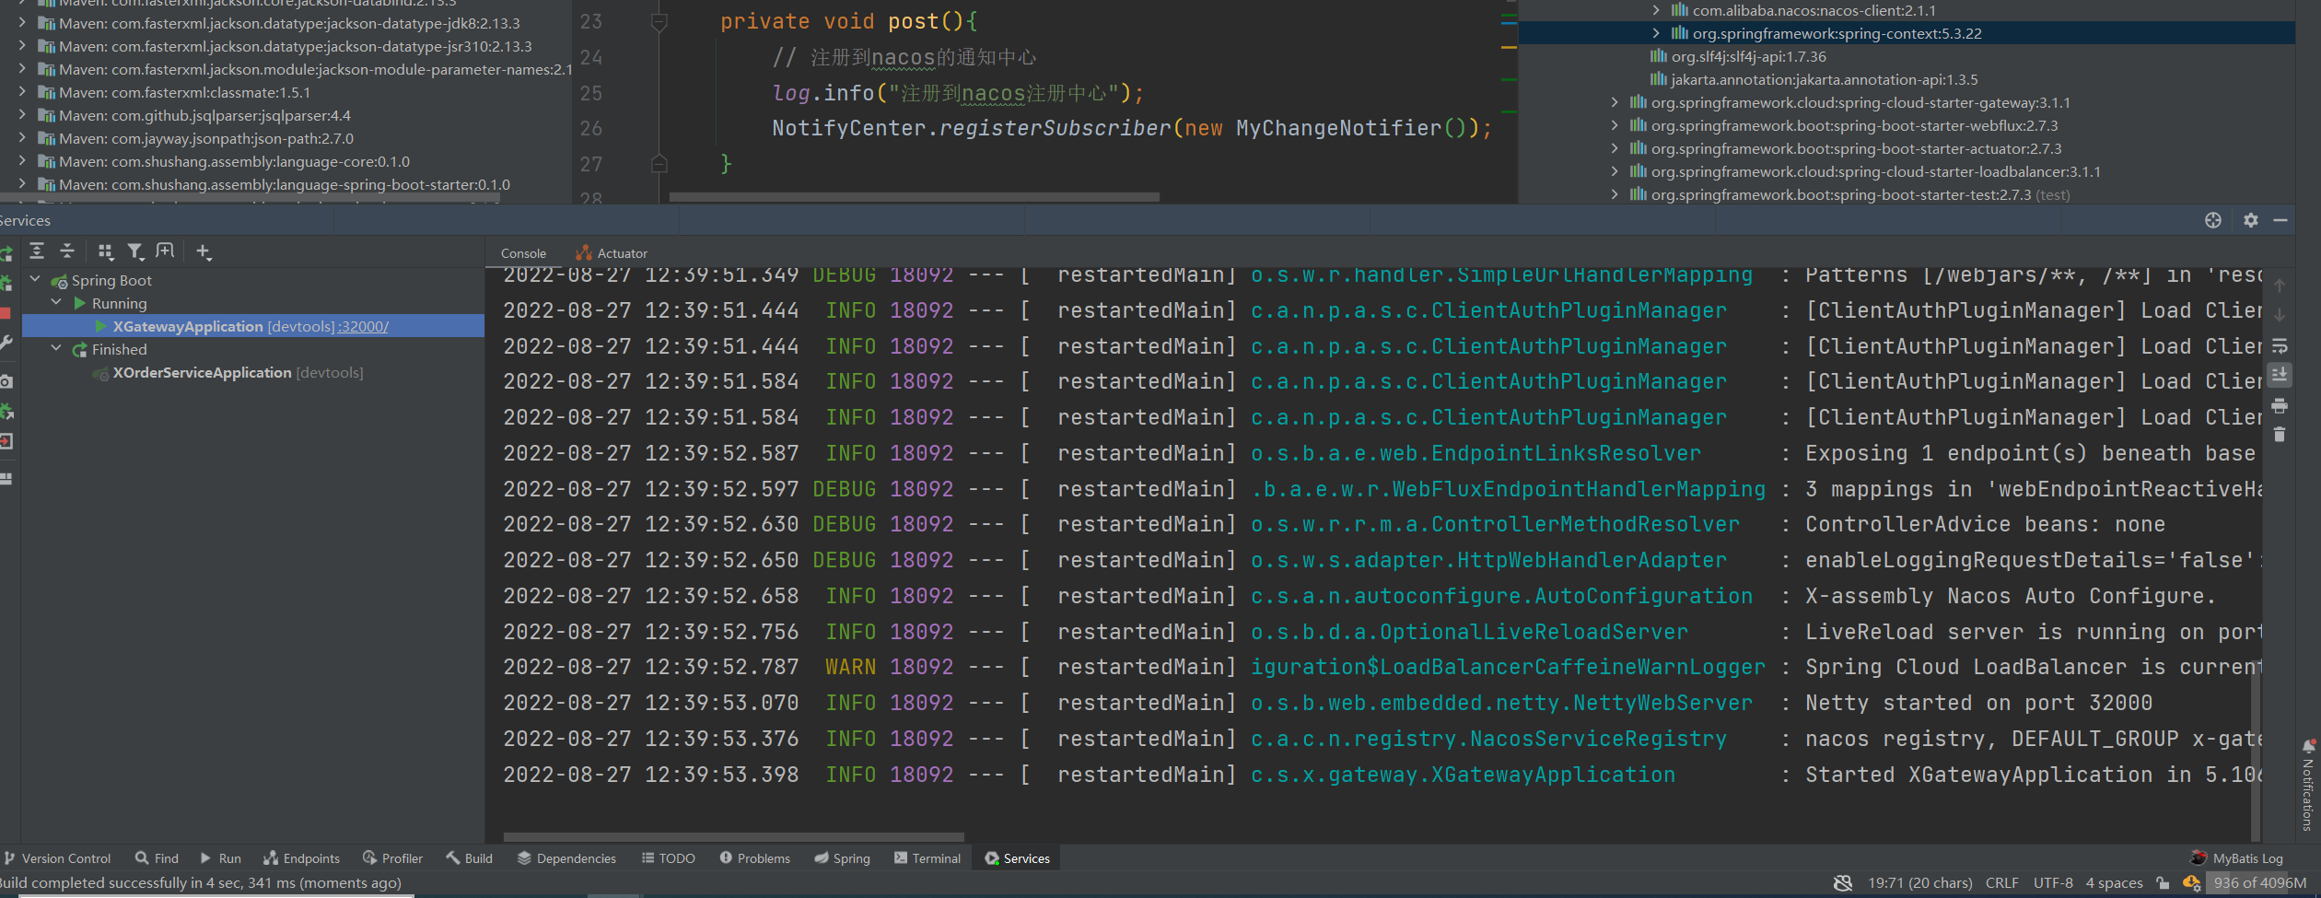Viewport: 2321px width, 898px height.
Task: Switch to the Actuator tab
Action: [619, 252]
